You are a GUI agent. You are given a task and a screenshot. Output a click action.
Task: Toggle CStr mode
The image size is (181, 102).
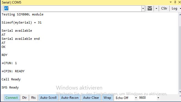pyautogui.click(x=164, y=8)
